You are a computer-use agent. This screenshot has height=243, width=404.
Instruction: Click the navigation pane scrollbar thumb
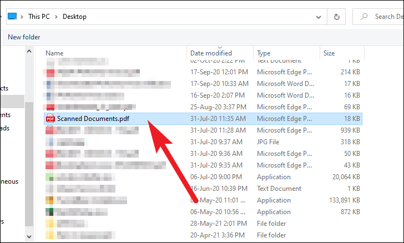coord(29,164)
